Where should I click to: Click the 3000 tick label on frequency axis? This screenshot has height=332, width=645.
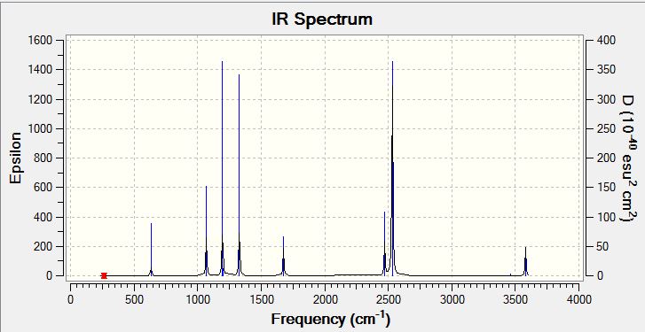(x=452, y=299)
